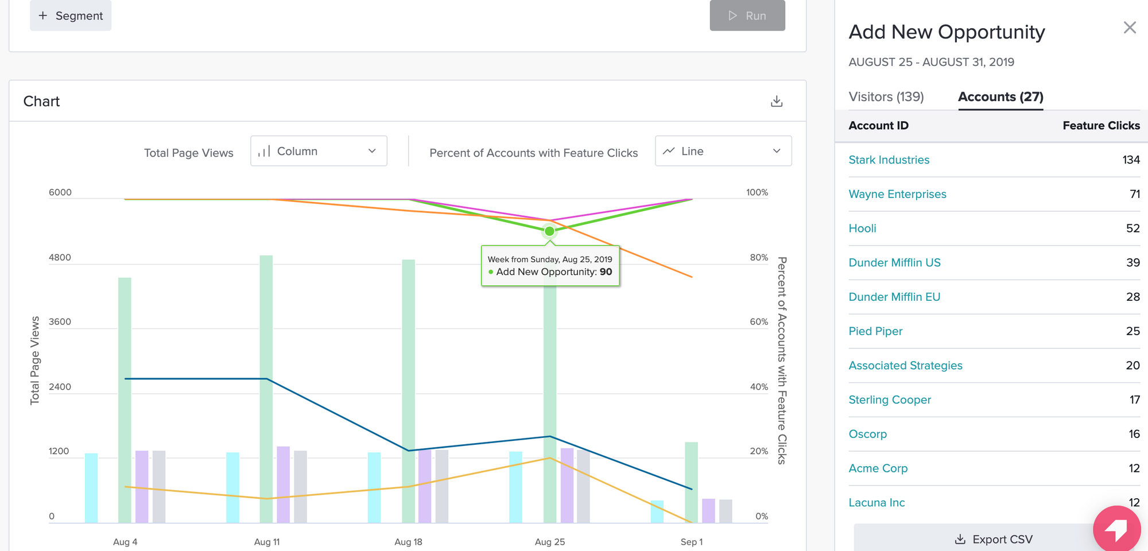The height and width of the screenshot is (551, 1148).
Task: Open the pink floating help badge
Action: point(1117,530)
